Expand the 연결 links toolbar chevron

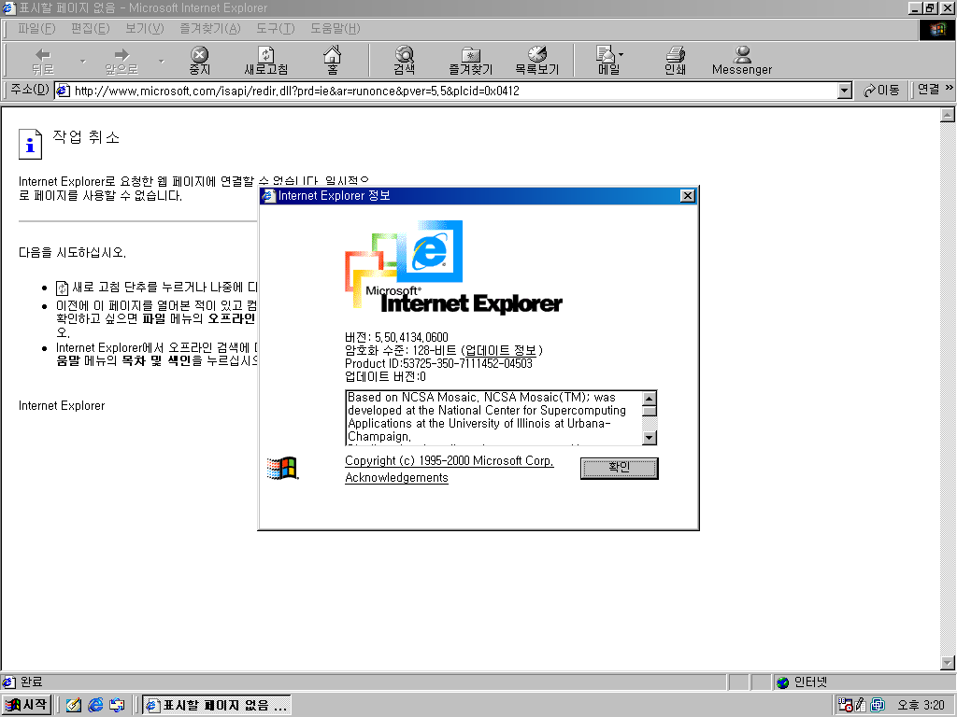949,89
